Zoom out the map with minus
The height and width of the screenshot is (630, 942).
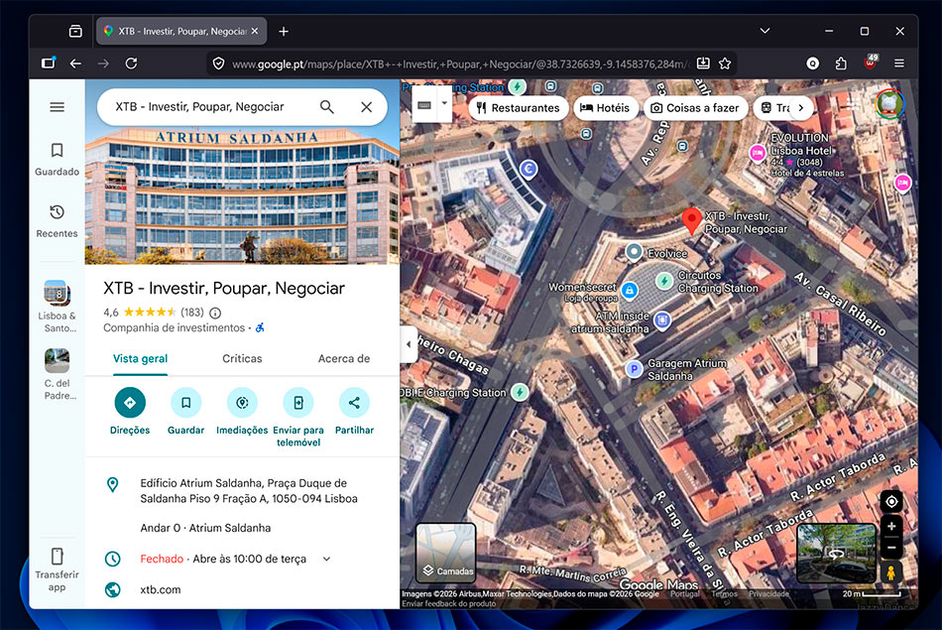(891, 548)
